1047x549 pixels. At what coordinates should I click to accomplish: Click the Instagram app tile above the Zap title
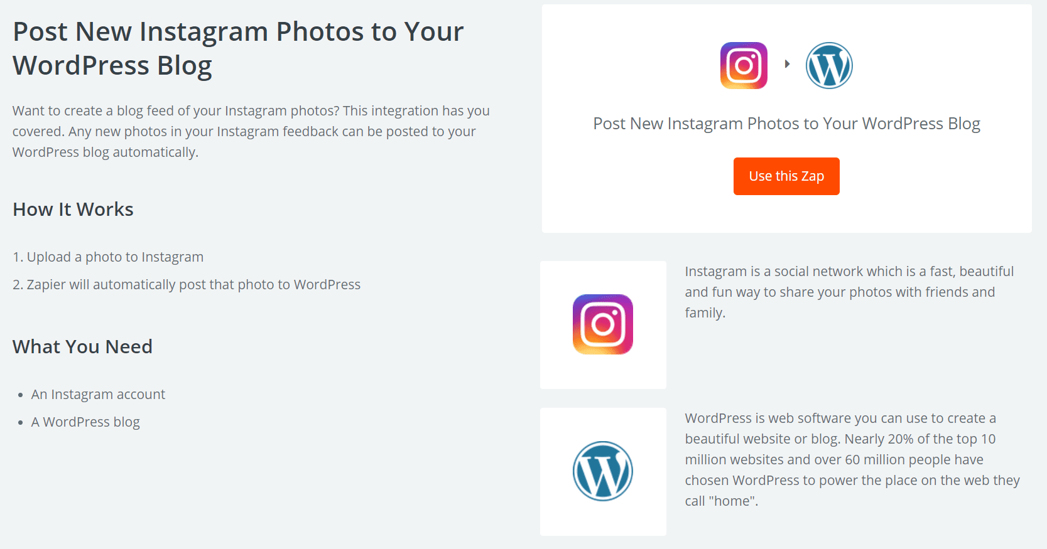744,65
